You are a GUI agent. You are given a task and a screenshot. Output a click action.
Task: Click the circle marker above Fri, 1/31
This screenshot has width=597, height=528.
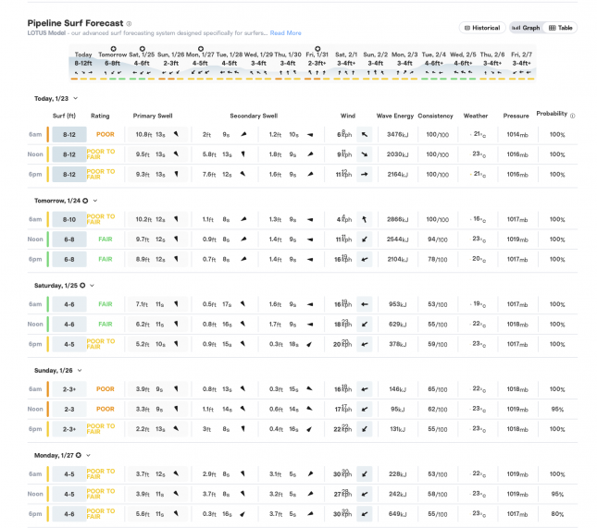point(317,49)
